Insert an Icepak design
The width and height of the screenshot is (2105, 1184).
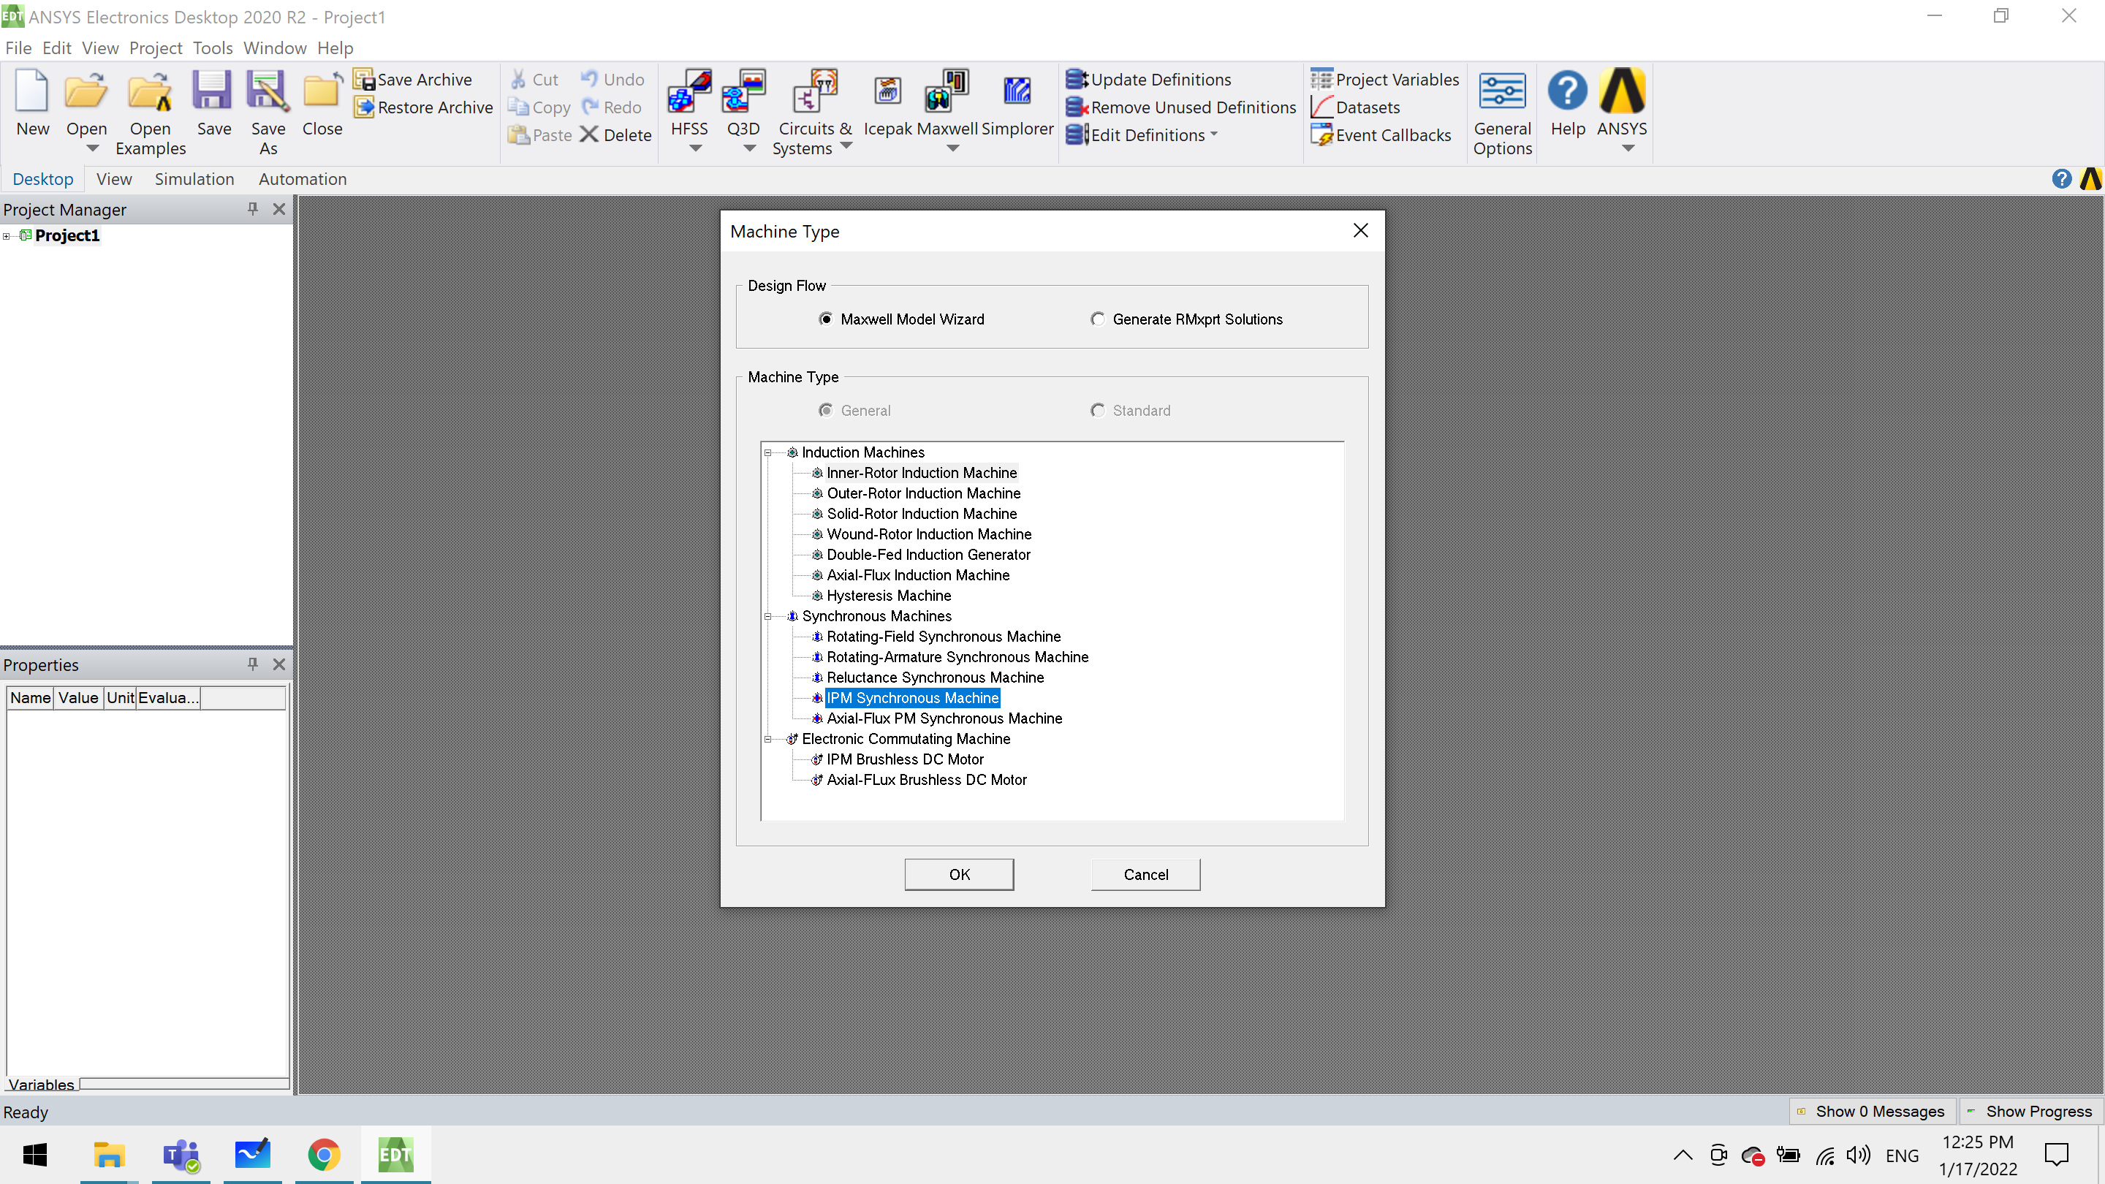click(x=887, y=91)
